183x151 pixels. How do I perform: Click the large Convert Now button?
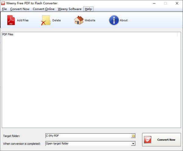[x=161, y=139]
